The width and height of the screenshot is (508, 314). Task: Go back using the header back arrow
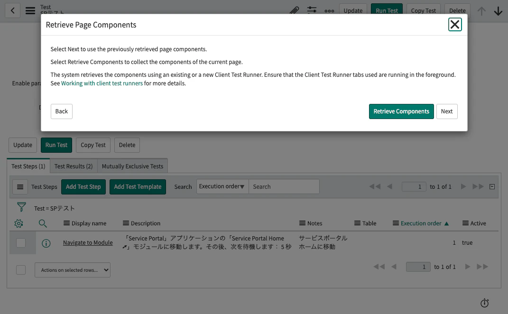point(13,11)
